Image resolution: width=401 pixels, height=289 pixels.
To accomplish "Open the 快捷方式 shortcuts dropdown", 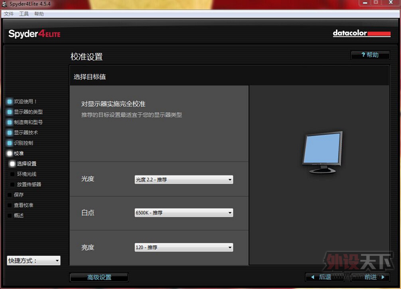I will click(34, 260).
